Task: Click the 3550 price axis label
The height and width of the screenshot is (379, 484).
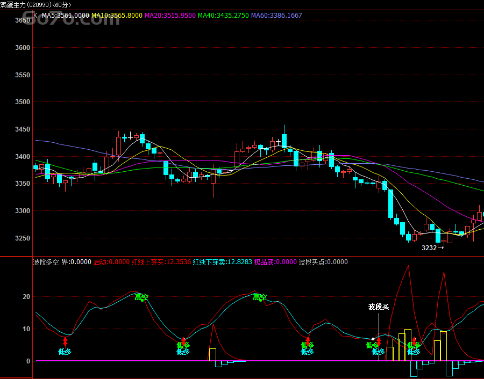Action: [x=23, y=75]
